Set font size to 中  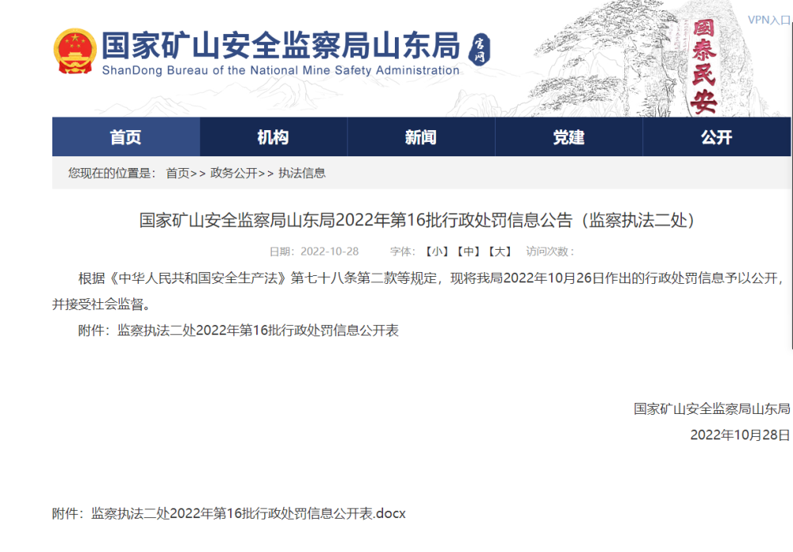[x=468, y=251]
